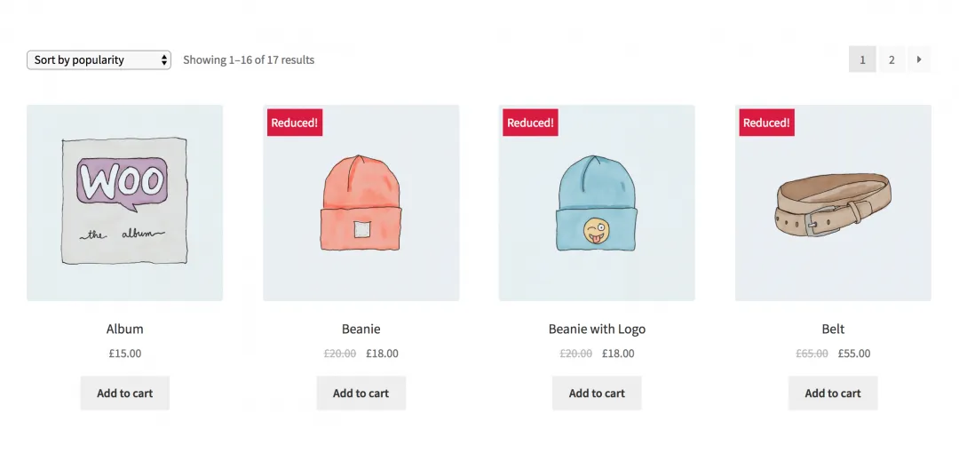Open the Beanie with Logo title link
The image size is (959, 453).
[597, 329]
